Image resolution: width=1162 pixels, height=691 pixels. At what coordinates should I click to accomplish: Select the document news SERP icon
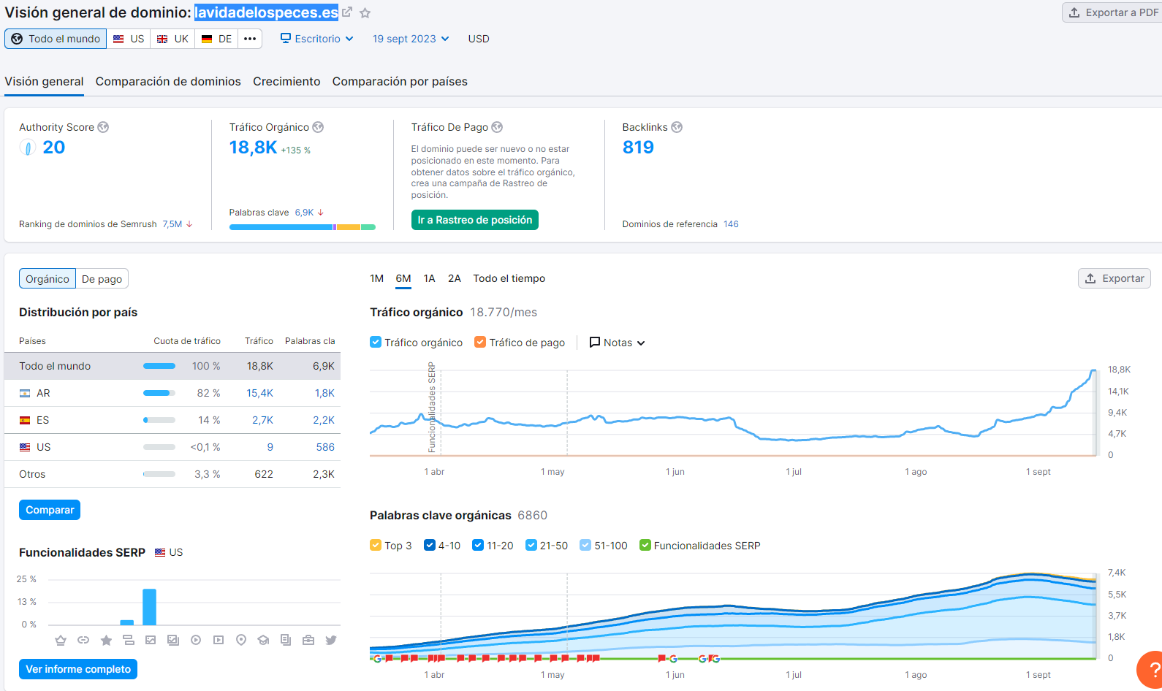click(x=286, y=640)
